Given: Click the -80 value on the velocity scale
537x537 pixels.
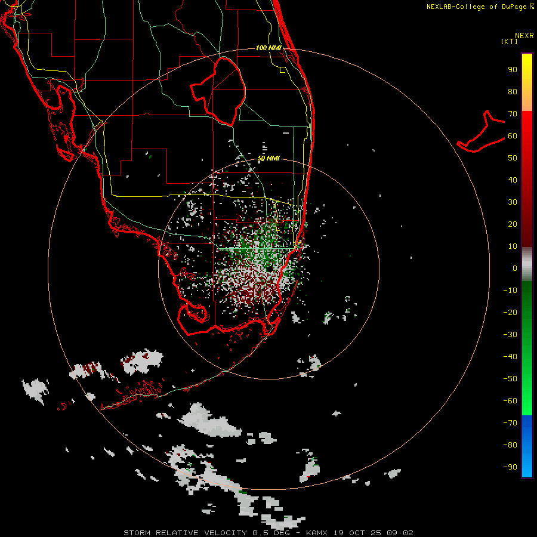Looking at the screenshot, I should 510,445.
